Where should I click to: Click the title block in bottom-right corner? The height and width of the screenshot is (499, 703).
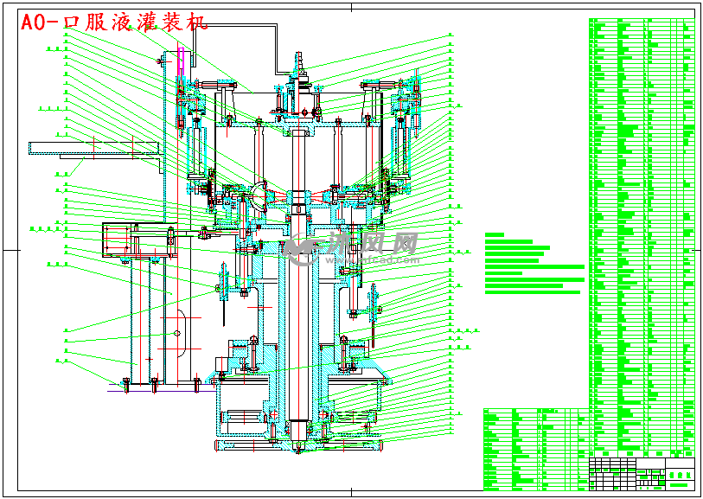click(642, 474)
